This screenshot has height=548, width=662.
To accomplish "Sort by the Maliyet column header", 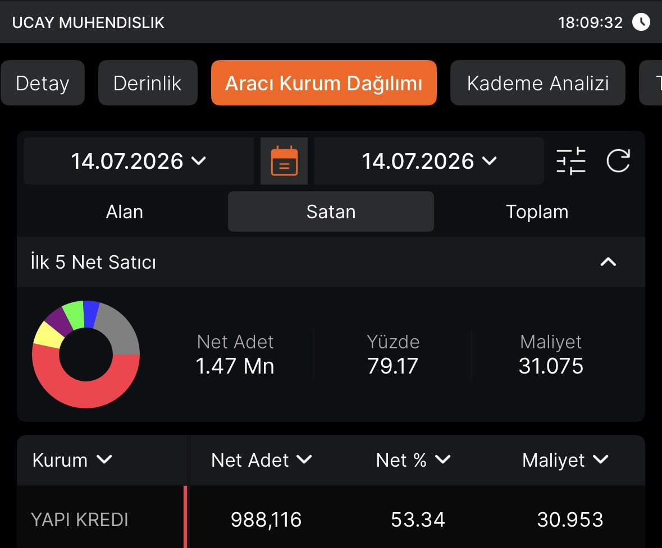I will click(565, 460).
